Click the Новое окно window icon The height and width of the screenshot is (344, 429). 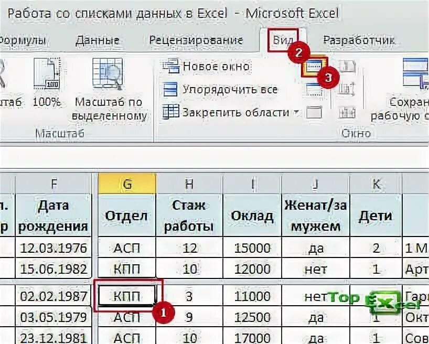tap(171, 67)
